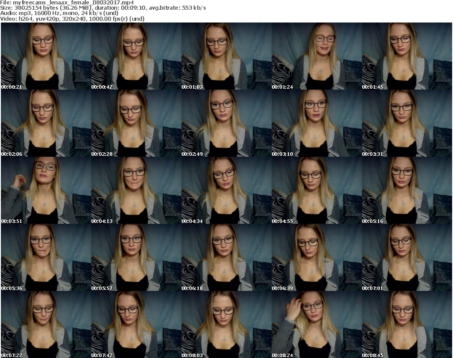Open the thumbnail frame stamped 00:04:34
Viewport: 453px width, 358px height.
tap(226, 190)
